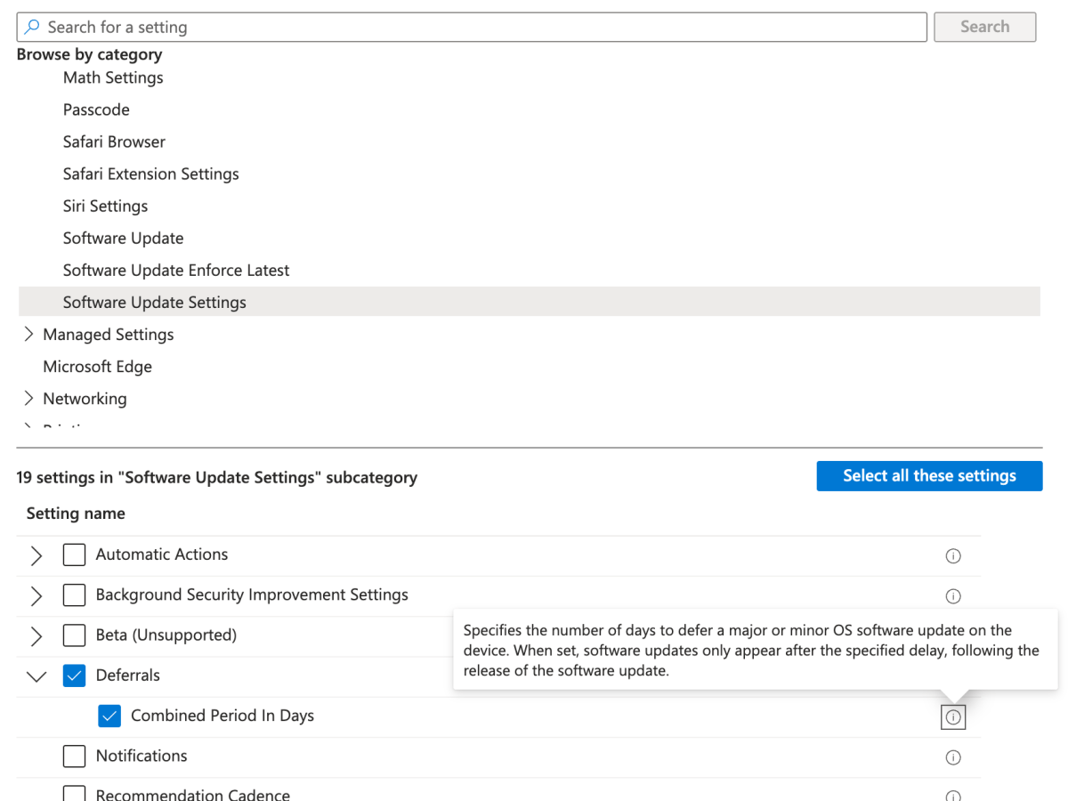The width and height of the screenshot is (1068, 801).
Task: Open the info tooltip for Background Security Improvement Settings
Action: (x=953, y=595)
